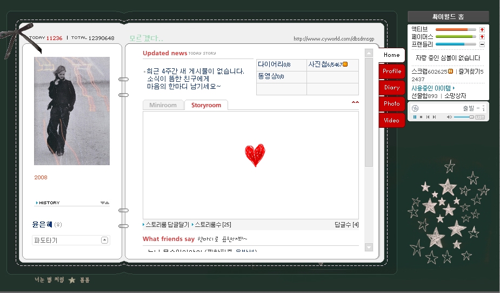Open the 즐겨찾기 favorites link
Image resolution: width=500 pixels, height=293 pixels.
click(x=471, y=71)
